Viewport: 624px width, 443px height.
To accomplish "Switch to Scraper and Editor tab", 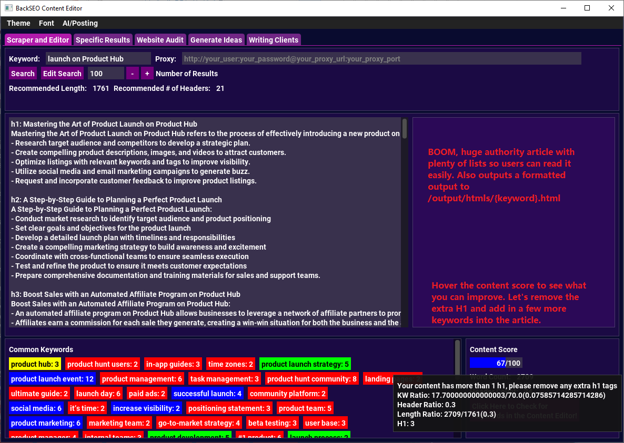I will [x=38, y=40].
